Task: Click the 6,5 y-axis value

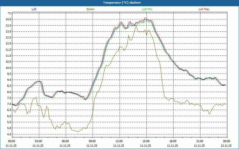Action: pyautogui.click(x=9, y=110)
